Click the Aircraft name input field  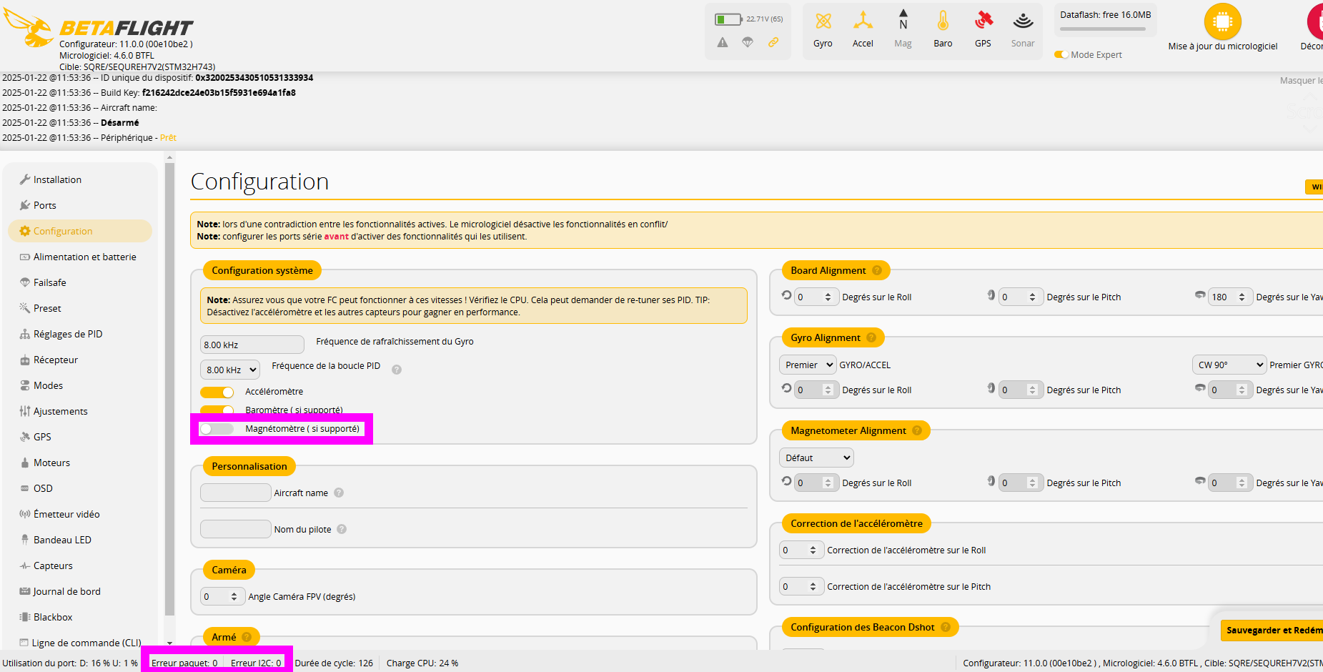(x=235, y=493)
